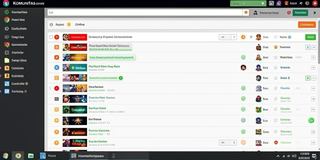Toggle the star in the third row
The height and width of the screenshot is (160, 320).
[276, 57]
